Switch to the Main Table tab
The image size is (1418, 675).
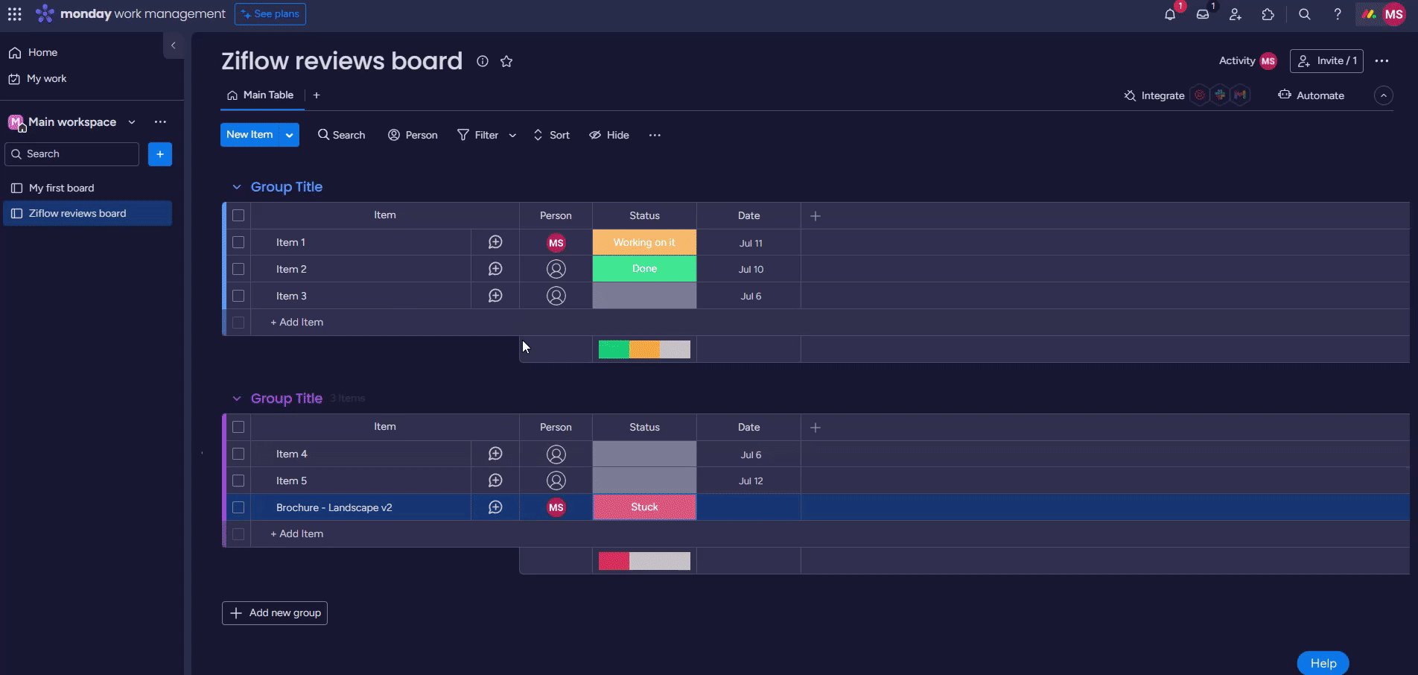point(261,95)
